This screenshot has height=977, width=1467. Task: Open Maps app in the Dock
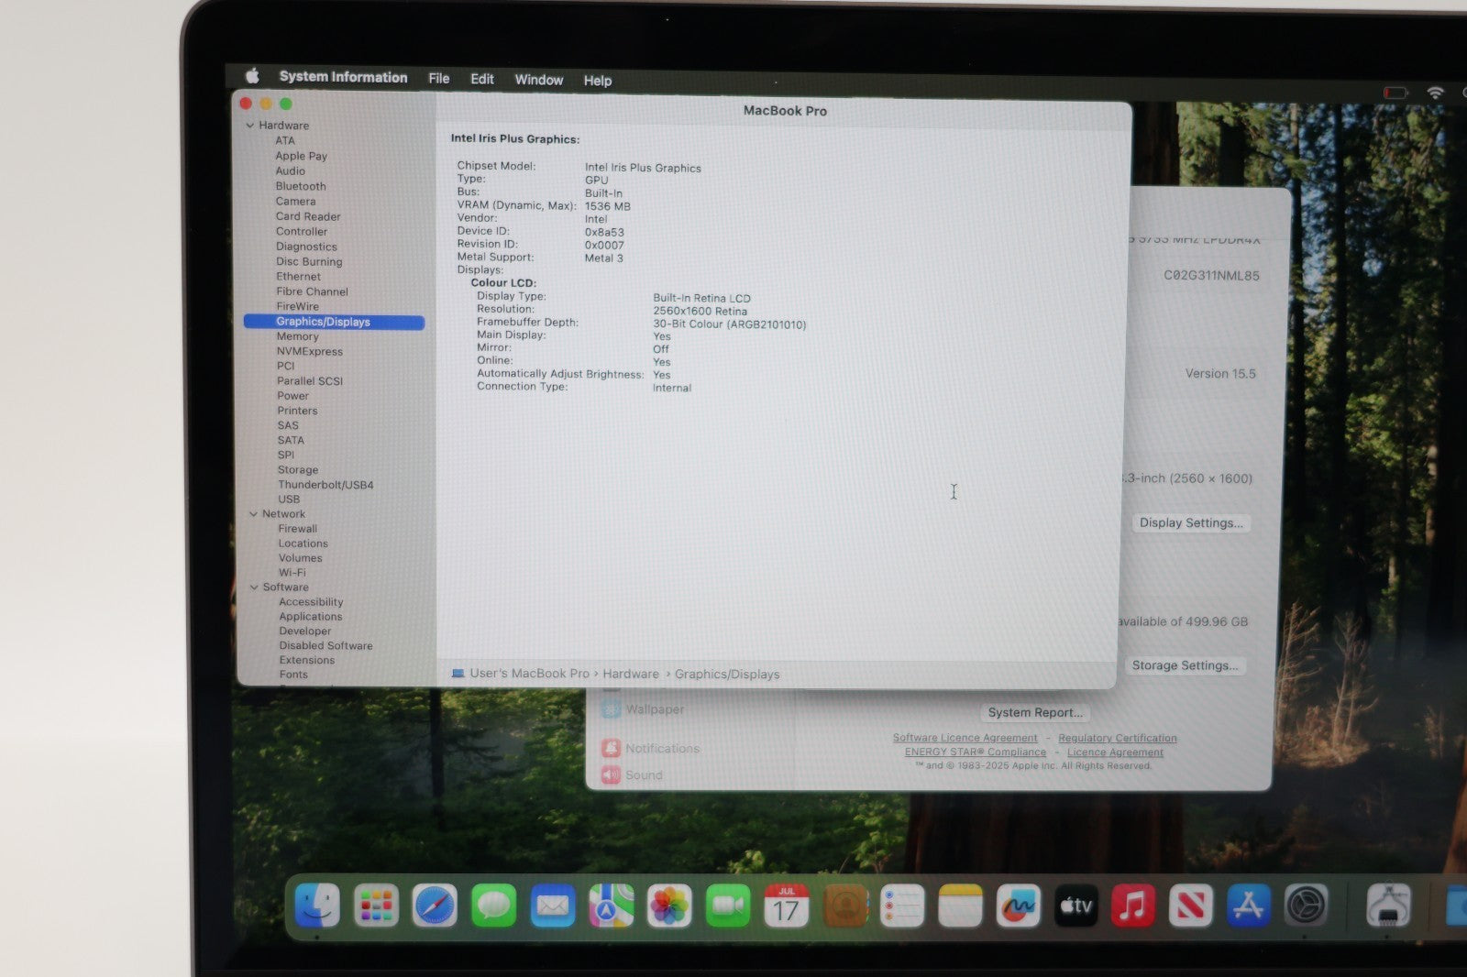pyautogui.click(x=611, y=906)
